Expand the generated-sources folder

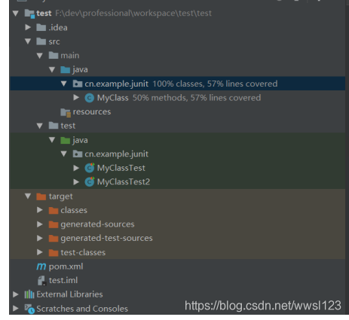[40, 224]
